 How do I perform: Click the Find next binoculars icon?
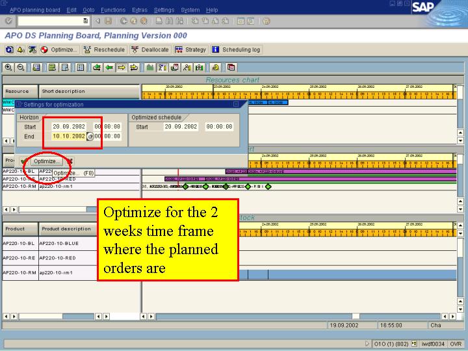click(179, 21)
